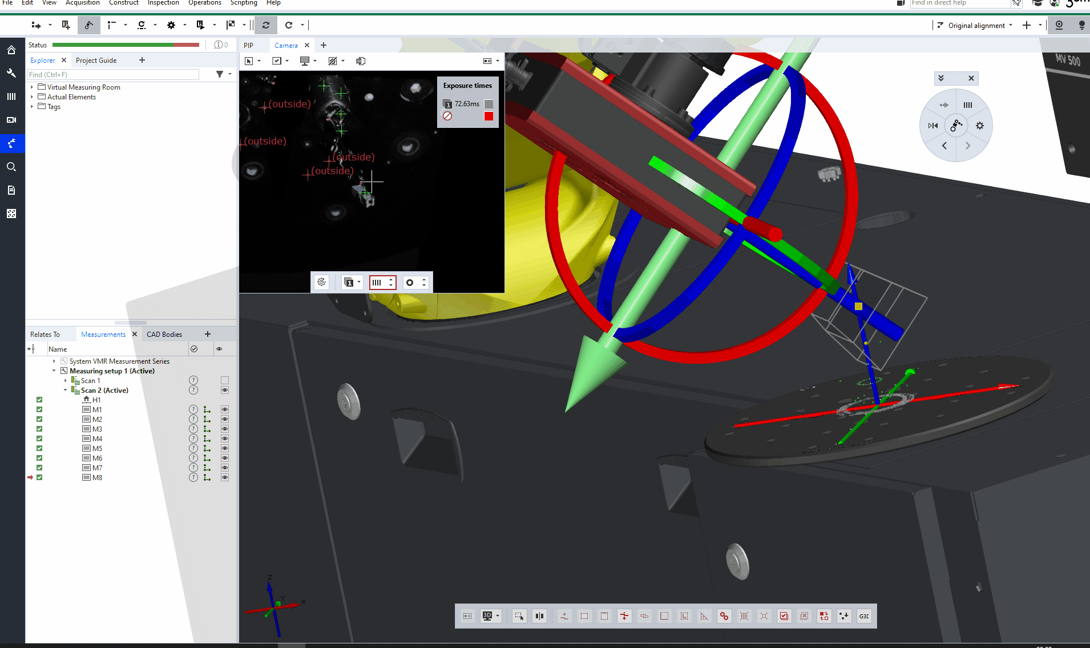Screen dimensions: 1090x648
Task: Click the red exposure color swatch
Action: click(488, 116)
